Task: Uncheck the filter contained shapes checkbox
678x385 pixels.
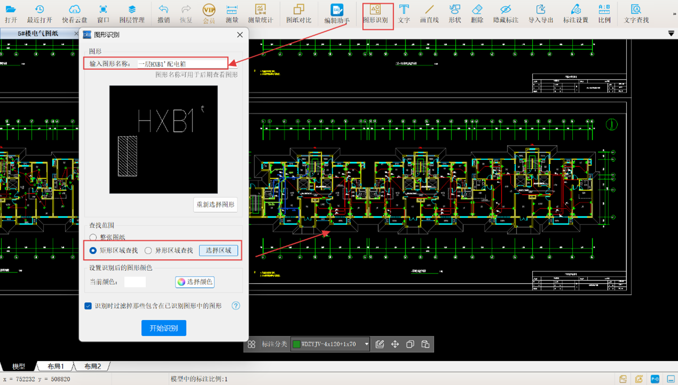Action: [x=88, y=306]
